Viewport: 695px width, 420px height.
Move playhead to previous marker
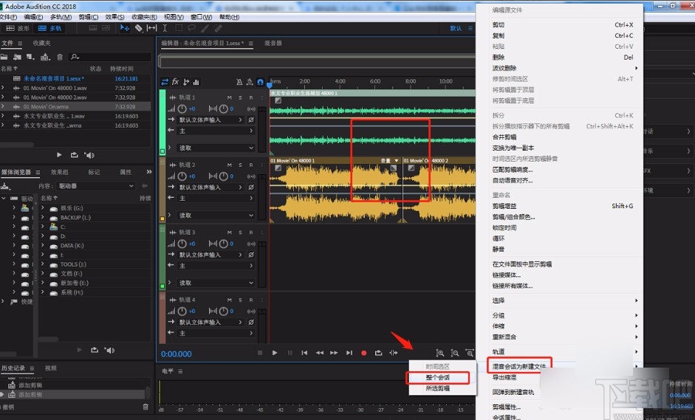pyautogui.click(x=304, y=353)
